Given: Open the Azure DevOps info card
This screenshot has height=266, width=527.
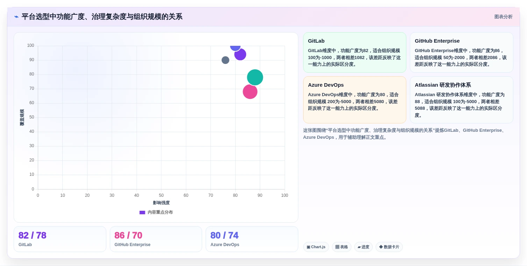Looking at the screenshot, I should [355, 100].
